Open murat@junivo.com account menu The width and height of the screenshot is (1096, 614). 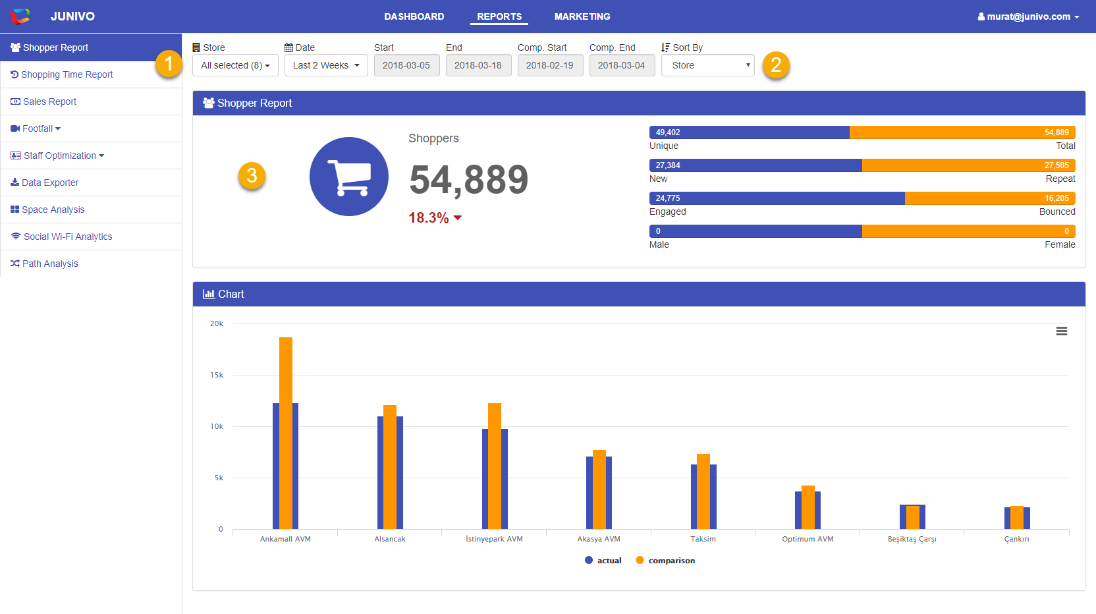click(1028, 16)
